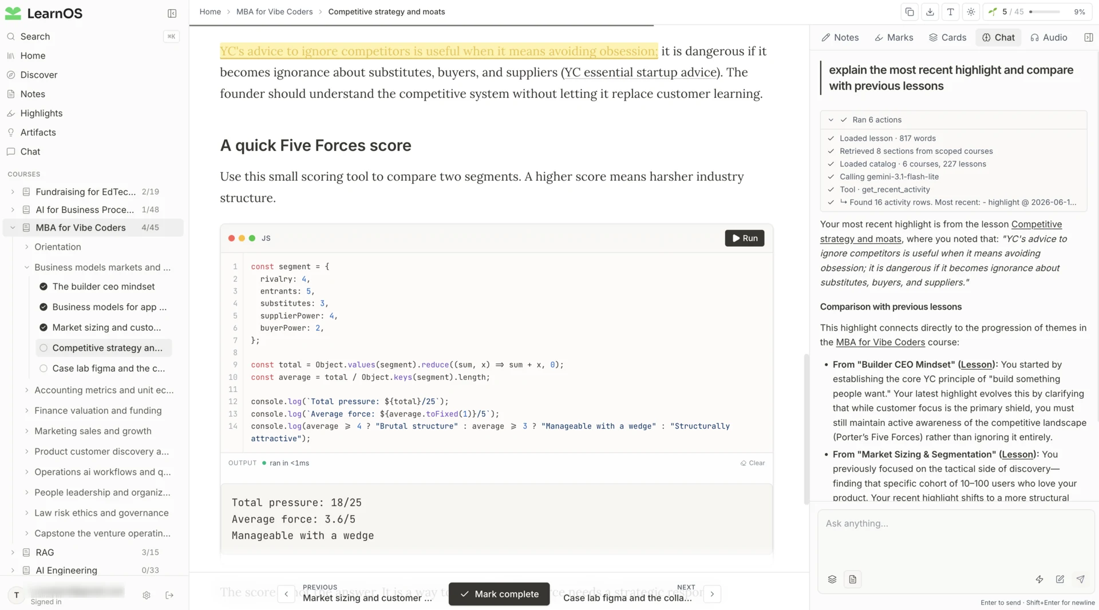The width and height of the screenshot is (1099, 610).
Task: Open MBA for Vibe Coders breadcrumb
Action: 275,11
